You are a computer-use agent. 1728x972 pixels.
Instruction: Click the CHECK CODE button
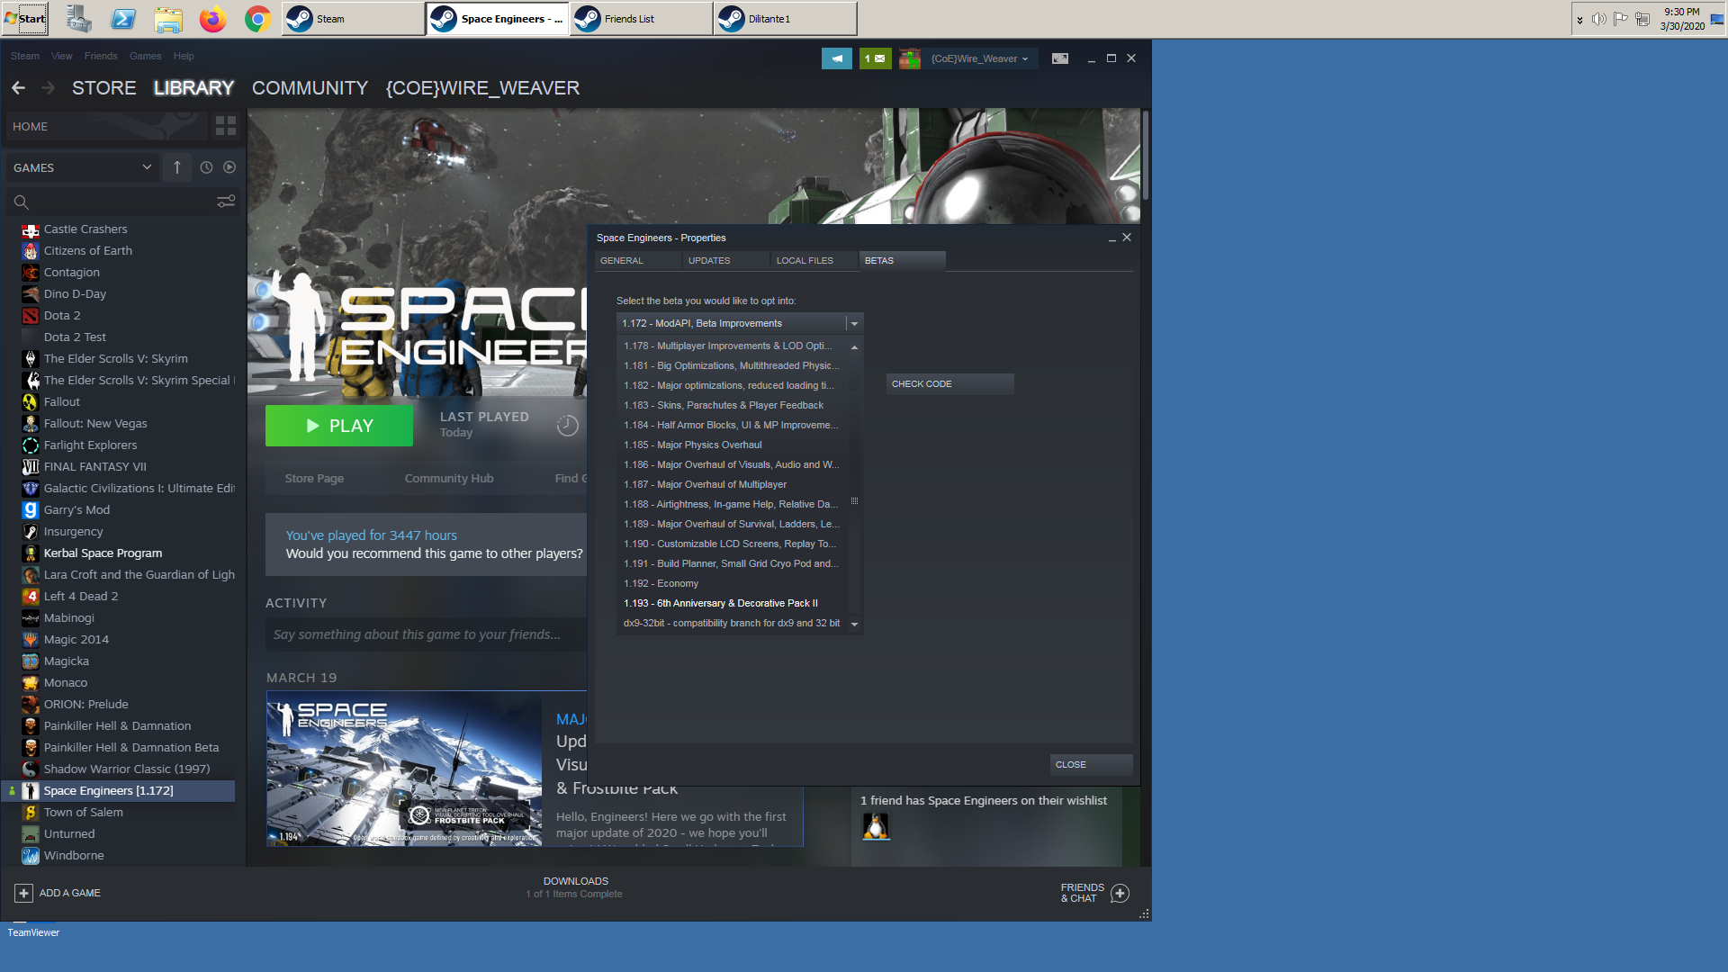click(x=949, y=384)
